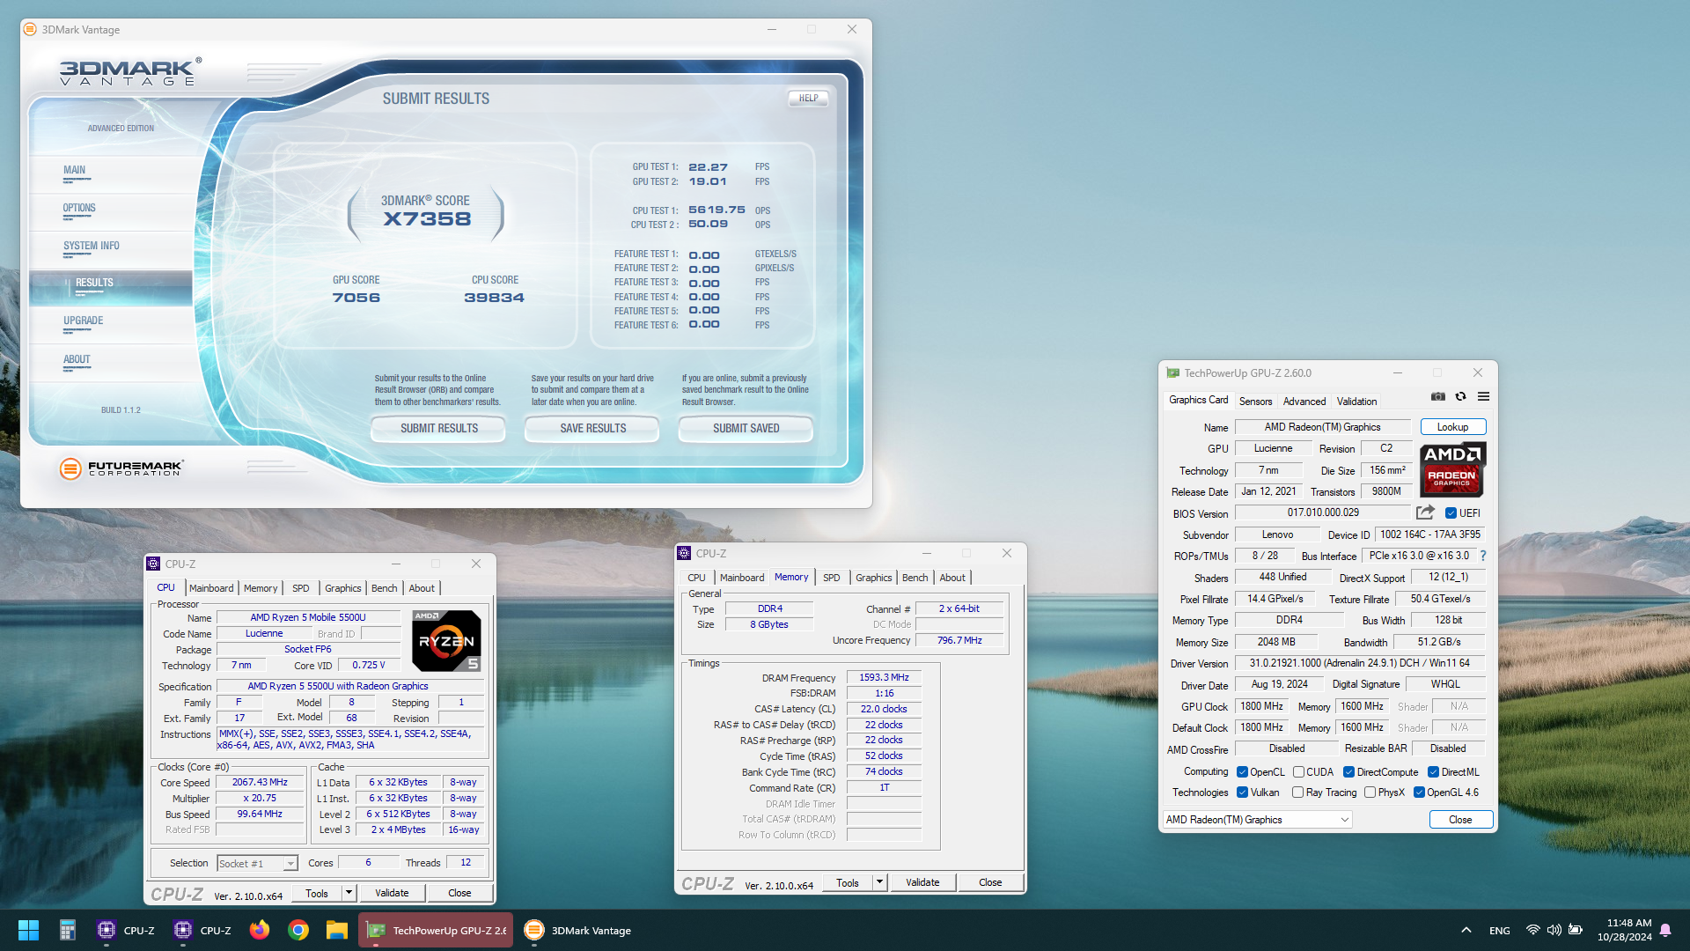
Task: Open Google Chrome from the taskbar
Action: [298, 930]
